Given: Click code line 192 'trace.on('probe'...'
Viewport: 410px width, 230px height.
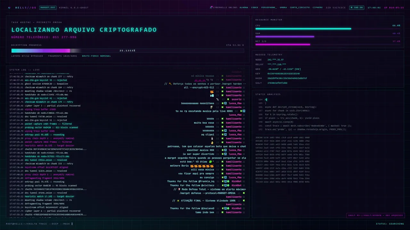Looking at the screenshot, I should [306, 129].
